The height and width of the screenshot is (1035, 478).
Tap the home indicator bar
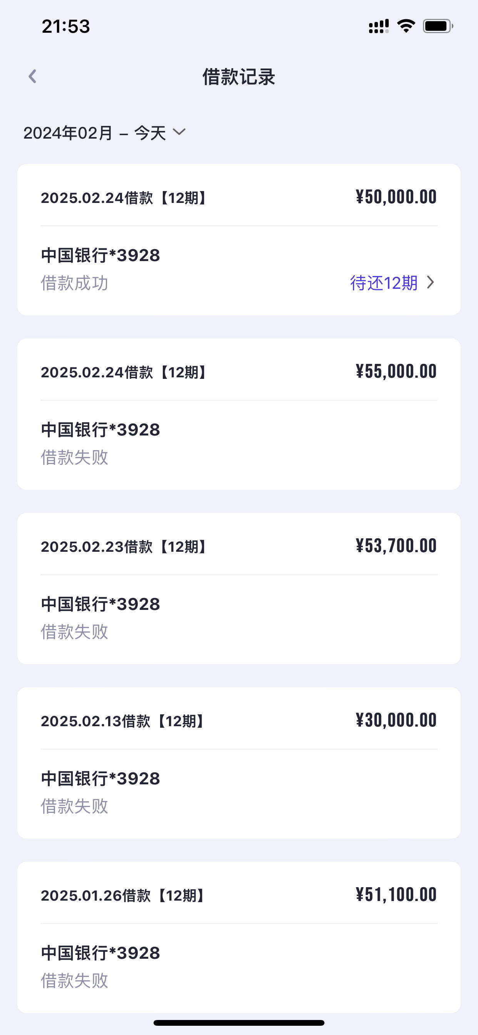pos(239,1023)
